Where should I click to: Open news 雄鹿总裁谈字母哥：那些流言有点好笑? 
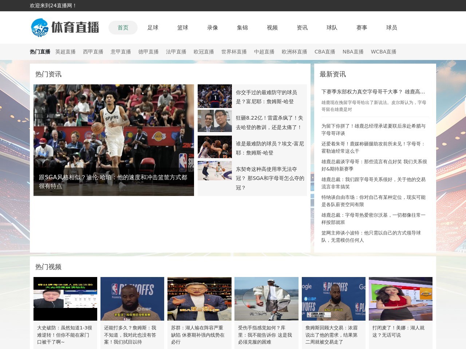click(x=374, y=165)
